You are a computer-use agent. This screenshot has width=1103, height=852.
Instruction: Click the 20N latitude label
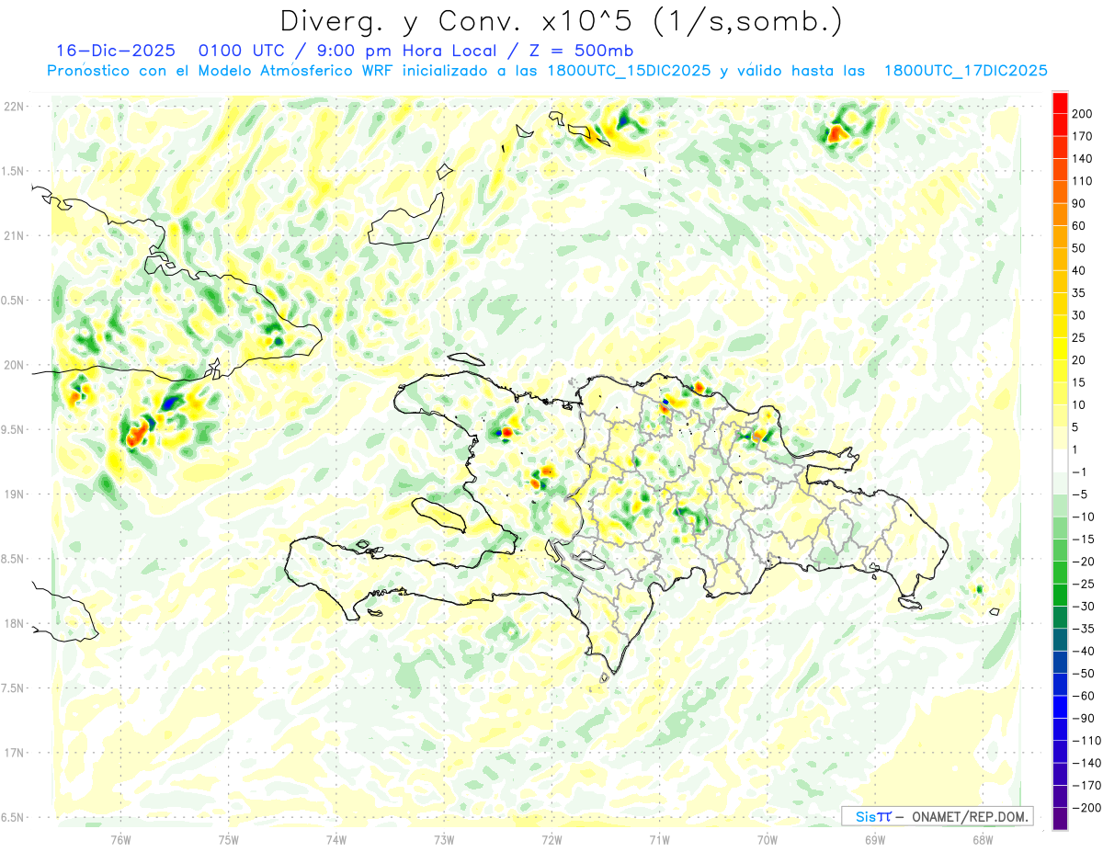[14, 365]
